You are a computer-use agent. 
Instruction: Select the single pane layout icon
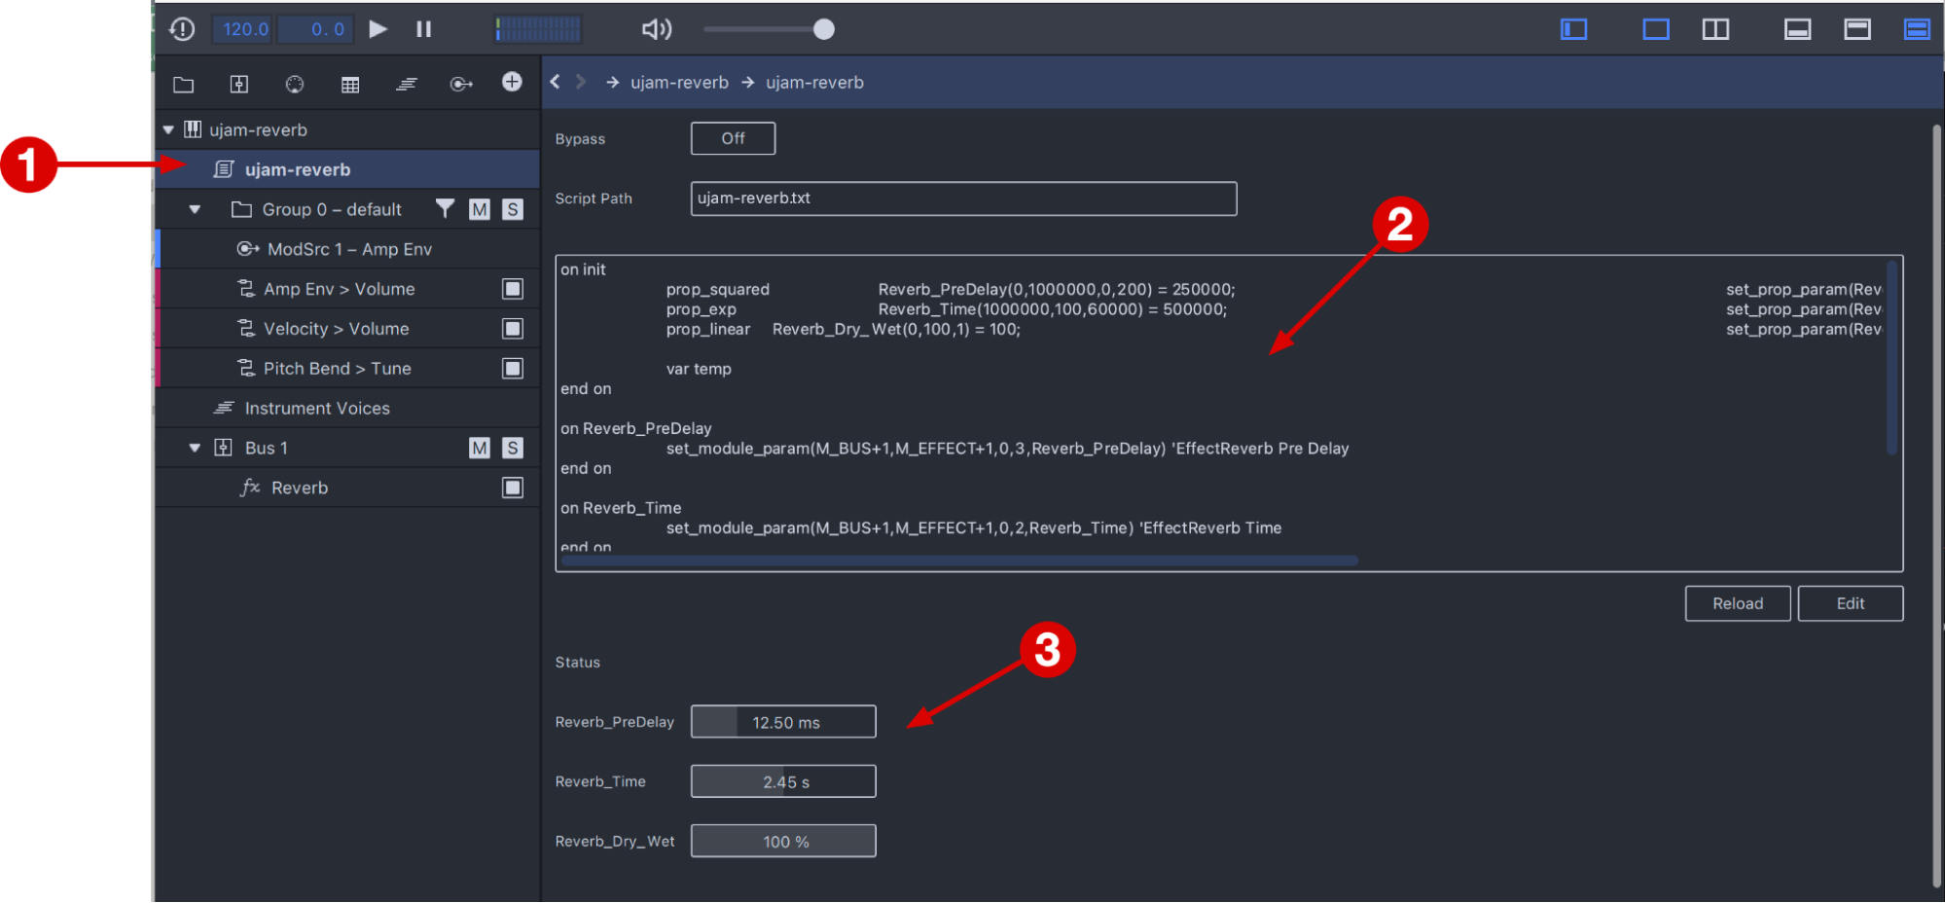click(1656, 29)
